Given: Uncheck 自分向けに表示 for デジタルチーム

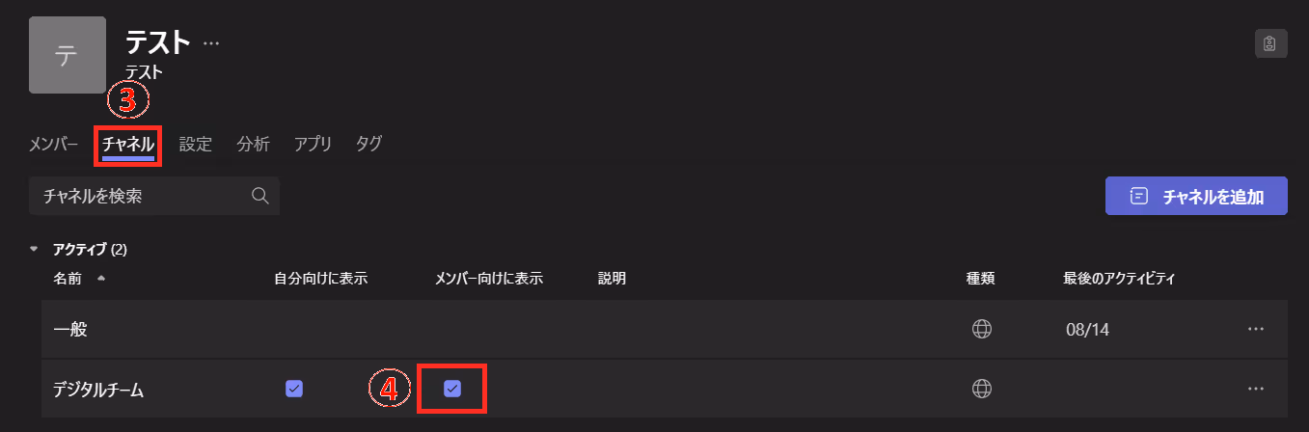Looking at the screenshot, I should (x=294, y=389).
